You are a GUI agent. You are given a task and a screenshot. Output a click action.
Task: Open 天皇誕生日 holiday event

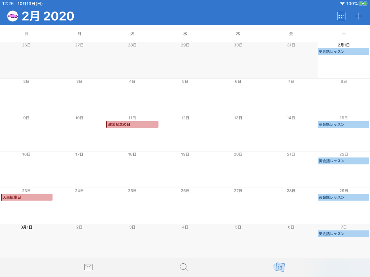[x=27, y=197]
